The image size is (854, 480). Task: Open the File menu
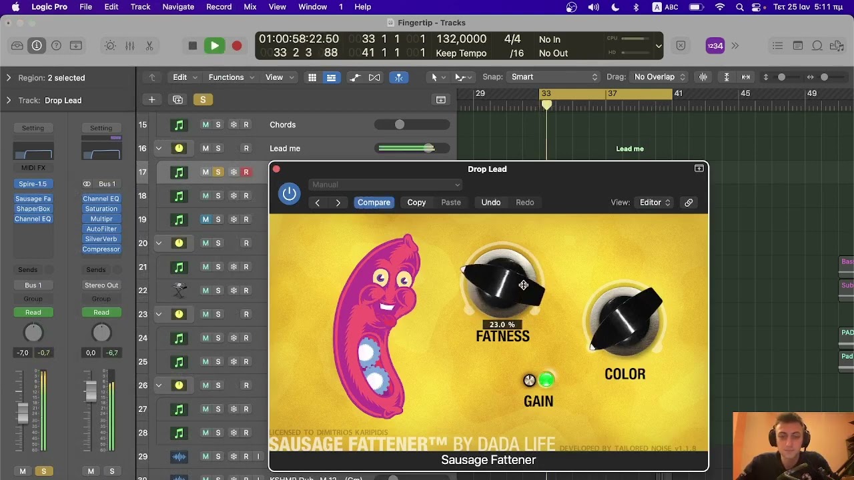[86, 7]
